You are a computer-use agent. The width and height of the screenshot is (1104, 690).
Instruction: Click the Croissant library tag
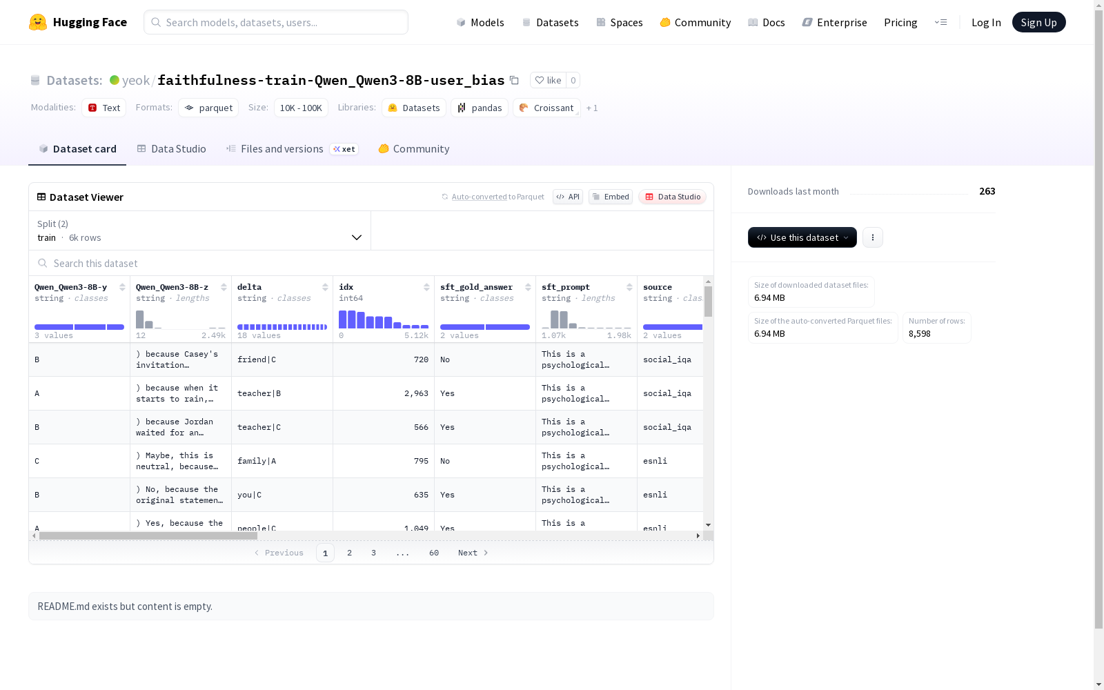coord(546,108)
